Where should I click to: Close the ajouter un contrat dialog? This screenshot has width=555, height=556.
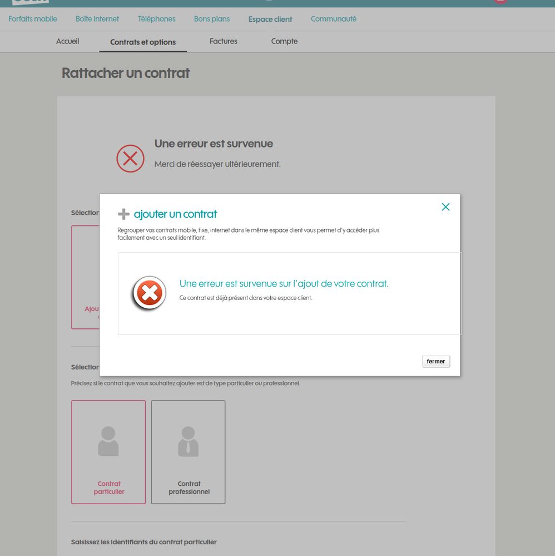tap(445, 207)
